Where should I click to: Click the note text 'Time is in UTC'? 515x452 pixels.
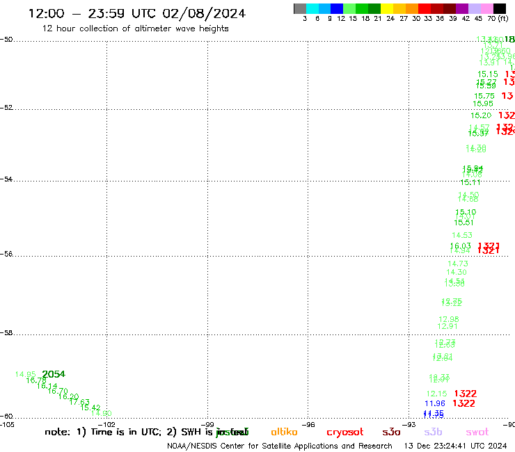(x=126, y=432)
